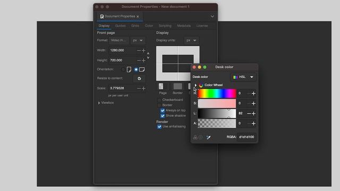Increase the page Height with the plus
The image size is (340, 191).
tap(143, 60)
